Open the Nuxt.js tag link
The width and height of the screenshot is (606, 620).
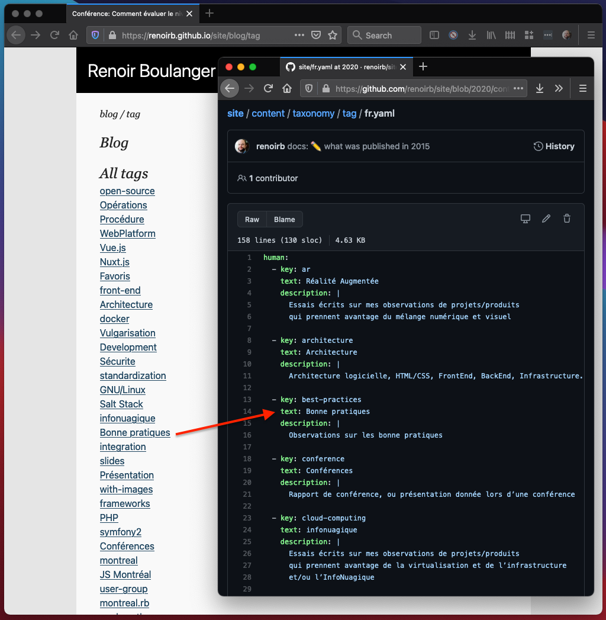pyautogui.click(x=115, y=262)
